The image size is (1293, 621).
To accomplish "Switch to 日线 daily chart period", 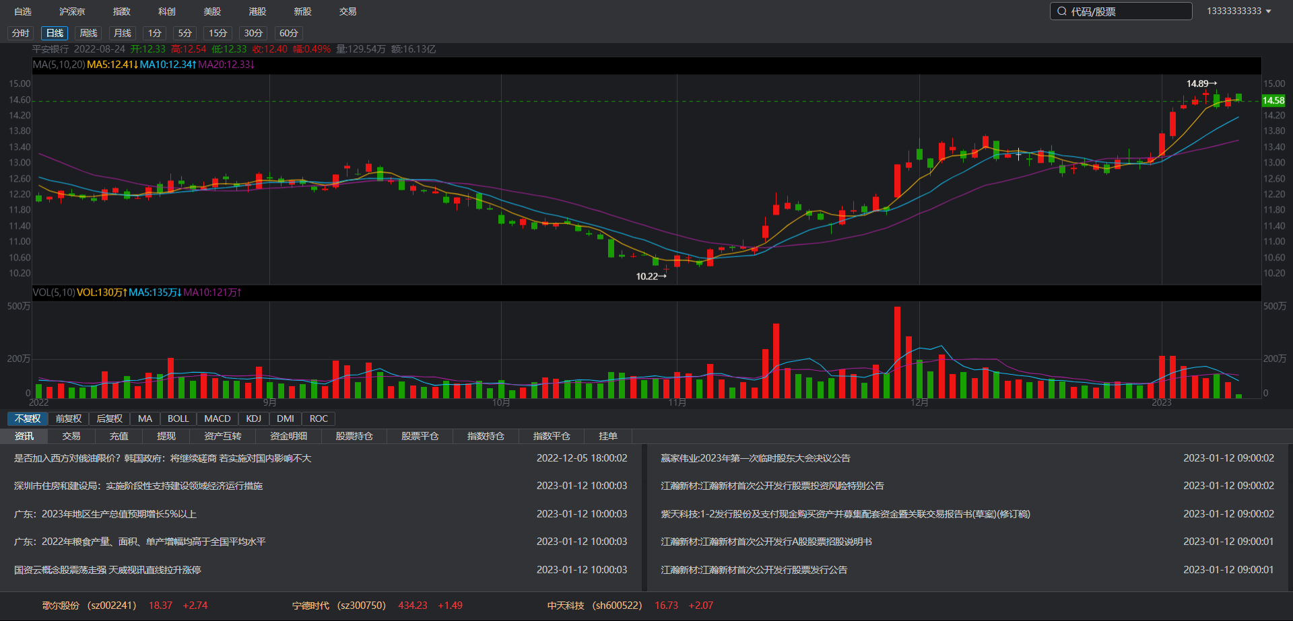I will (x=55, y=33).
